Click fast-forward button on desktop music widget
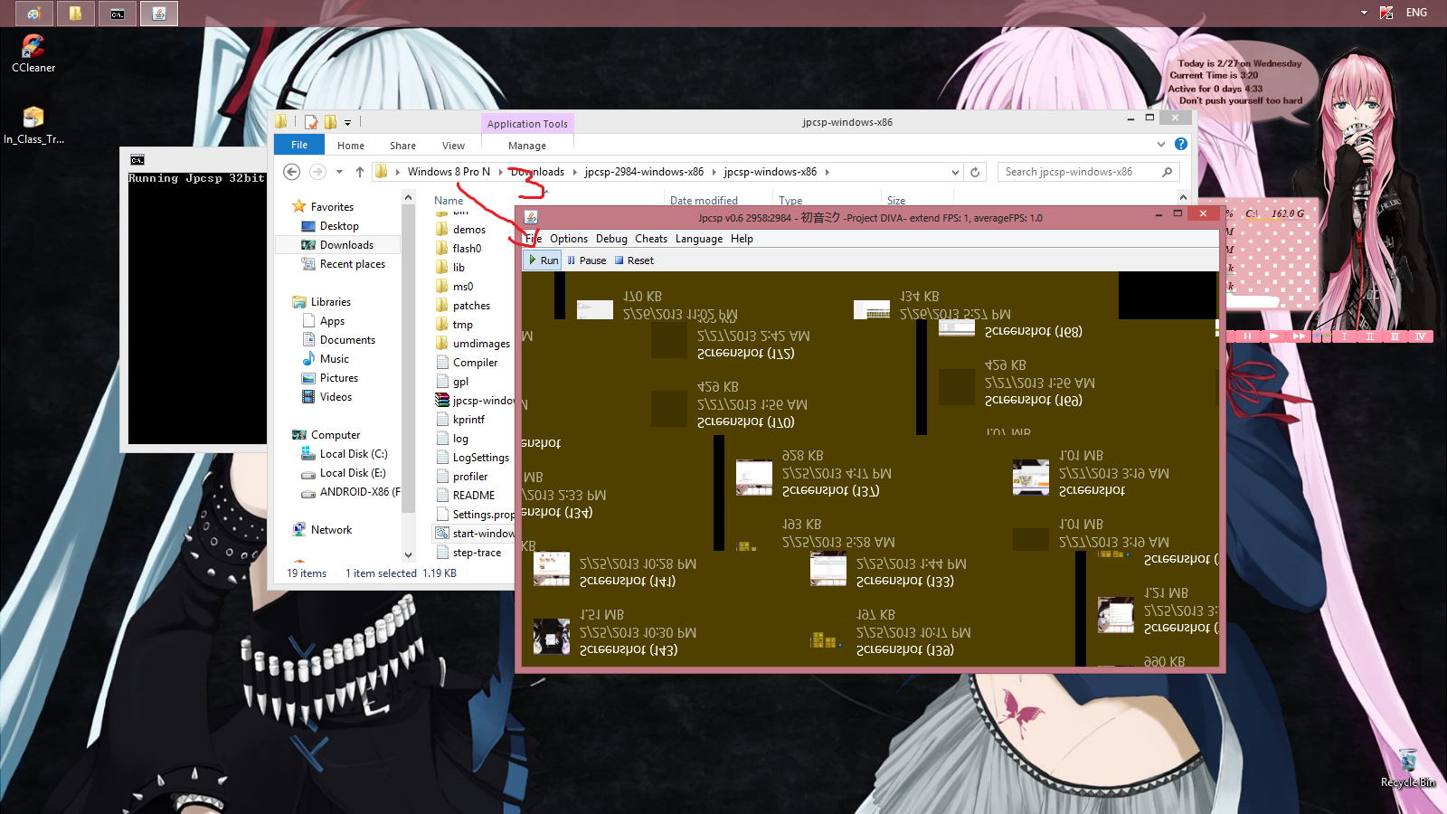Screen dimensions: 1447x814 click(x=1299, y=336)
